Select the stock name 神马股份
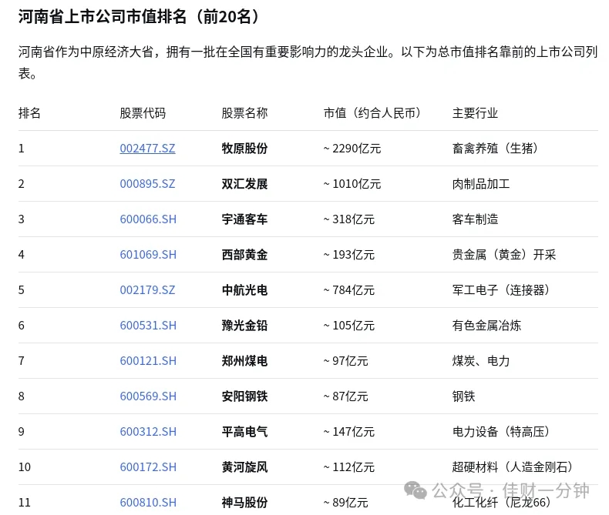609x515 pixels. 244,502
